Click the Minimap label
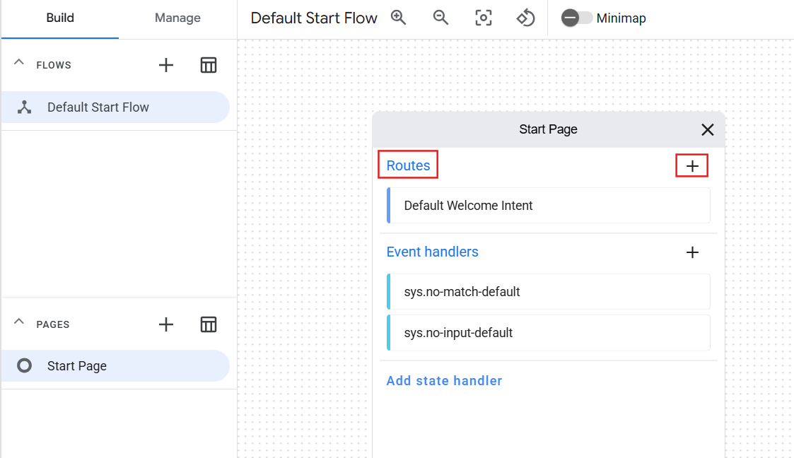The width and height of the screenshot is (794, 458). [621, 18]
